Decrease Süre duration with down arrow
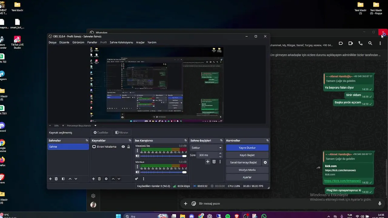The image size is (388, 218). coord(220,157)
